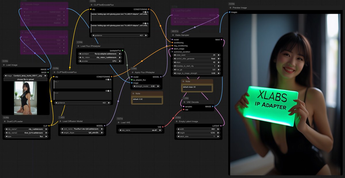Image resolution: width=345 pixels, height=178 pixels.
Task: Collapse the Load Flux IPAdatpter node dot
Action: point(78,46)
